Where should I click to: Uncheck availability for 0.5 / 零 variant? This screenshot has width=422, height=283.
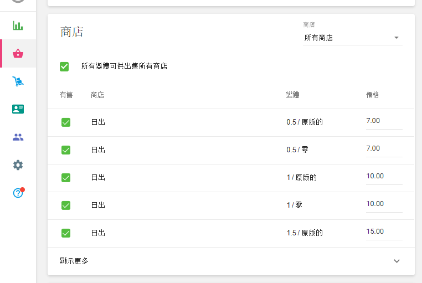tap(66, 150)
